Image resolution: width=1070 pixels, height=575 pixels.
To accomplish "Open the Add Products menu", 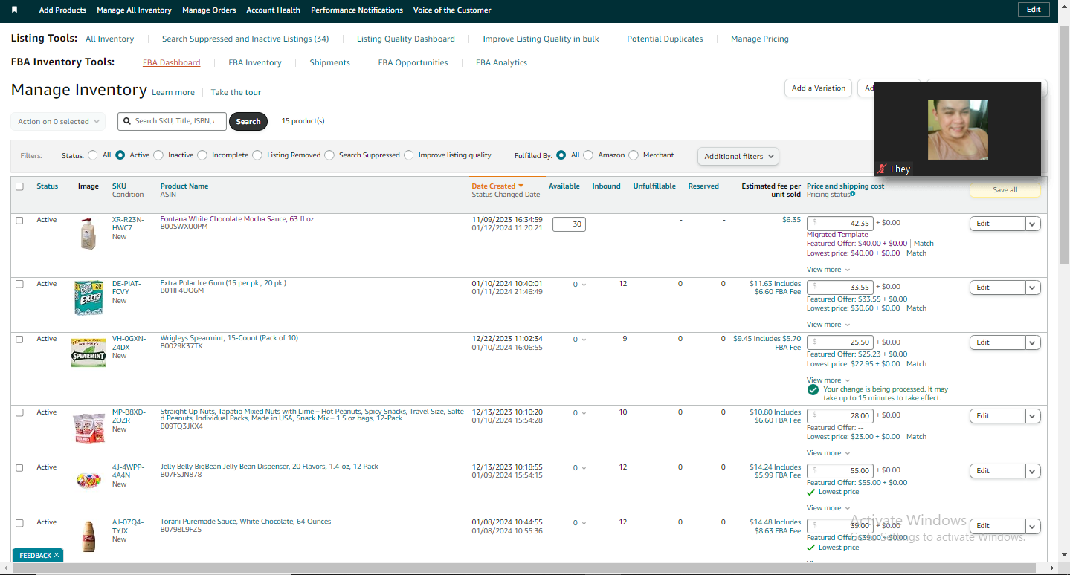I will pyautogui.click(x=62, y=10).
